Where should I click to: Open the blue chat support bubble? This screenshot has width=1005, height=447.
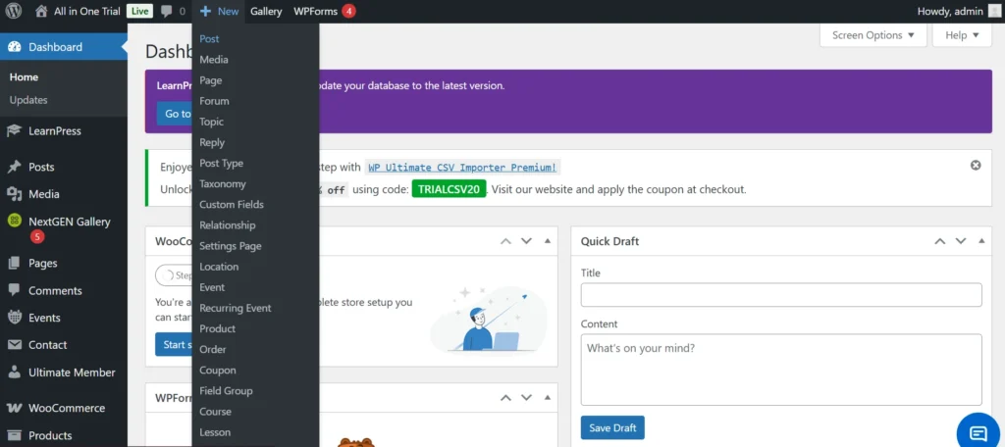tap(978, 432)
